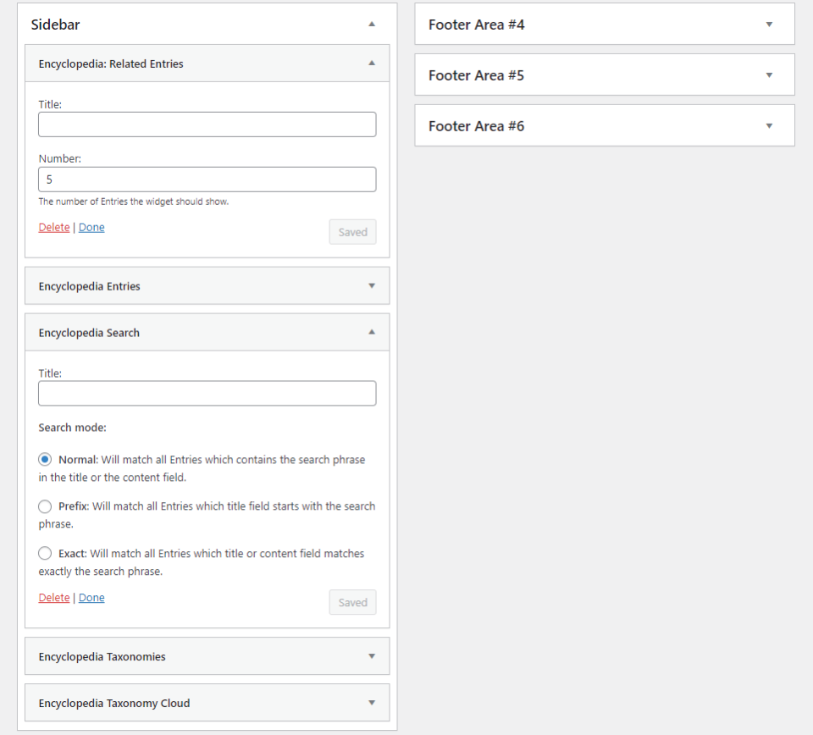
Task: Click Done in Related Entries widget
Action: tap(91, 227)
